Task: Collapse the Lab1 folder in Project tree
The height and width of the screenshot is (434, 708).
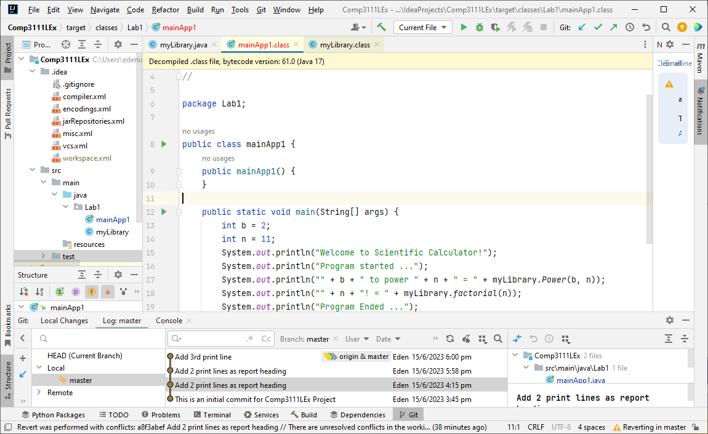Action: (65, 207)
